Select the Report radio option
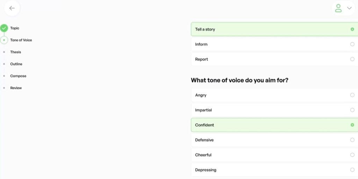358x179 pixels. click(352, 59)
